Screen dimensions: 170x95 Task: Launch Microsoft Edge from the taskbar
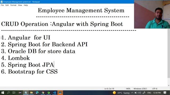37,93
